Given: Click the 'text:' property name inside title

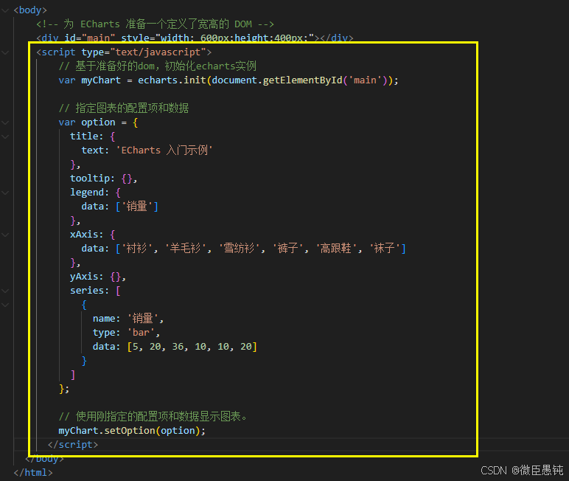Looking at the screenshot, I should 95,150.
